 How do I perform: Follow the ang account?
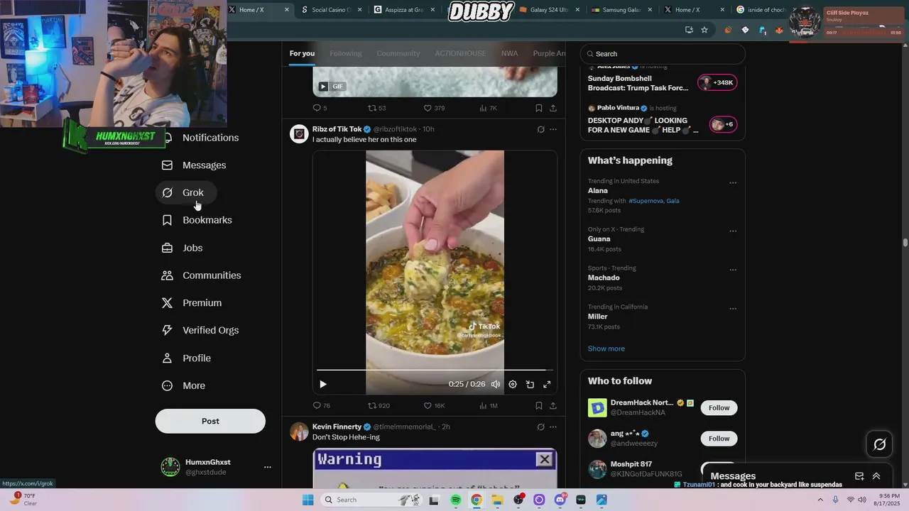(719, 439)
